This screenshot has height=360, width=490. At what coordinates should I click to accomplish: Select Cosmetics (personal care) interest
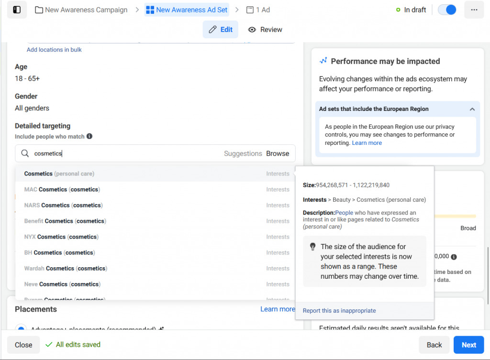155,174
